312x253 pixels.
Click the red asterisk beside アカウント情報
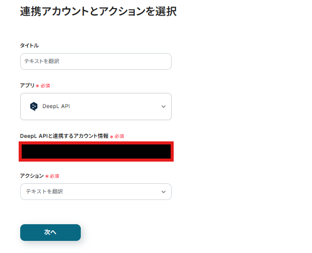click(x=112, y=136)
